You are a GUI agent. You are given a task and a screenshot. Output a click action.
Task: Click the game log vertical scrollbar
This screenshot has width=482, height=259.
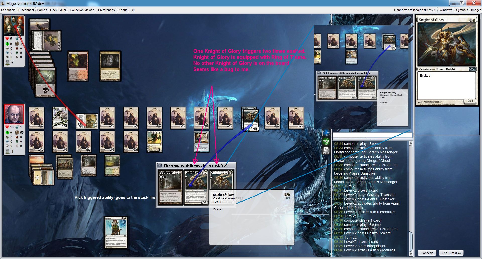pos(411,198)
